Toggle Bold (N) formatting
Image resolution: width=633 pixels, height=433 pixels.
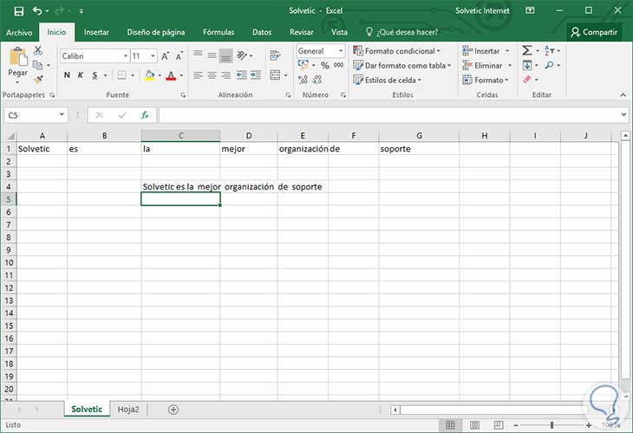pos(67,75)
